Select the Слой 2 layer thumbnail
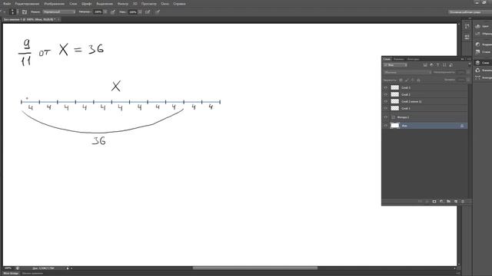Viewport: 492px width, 276px height. click(394, 94)
